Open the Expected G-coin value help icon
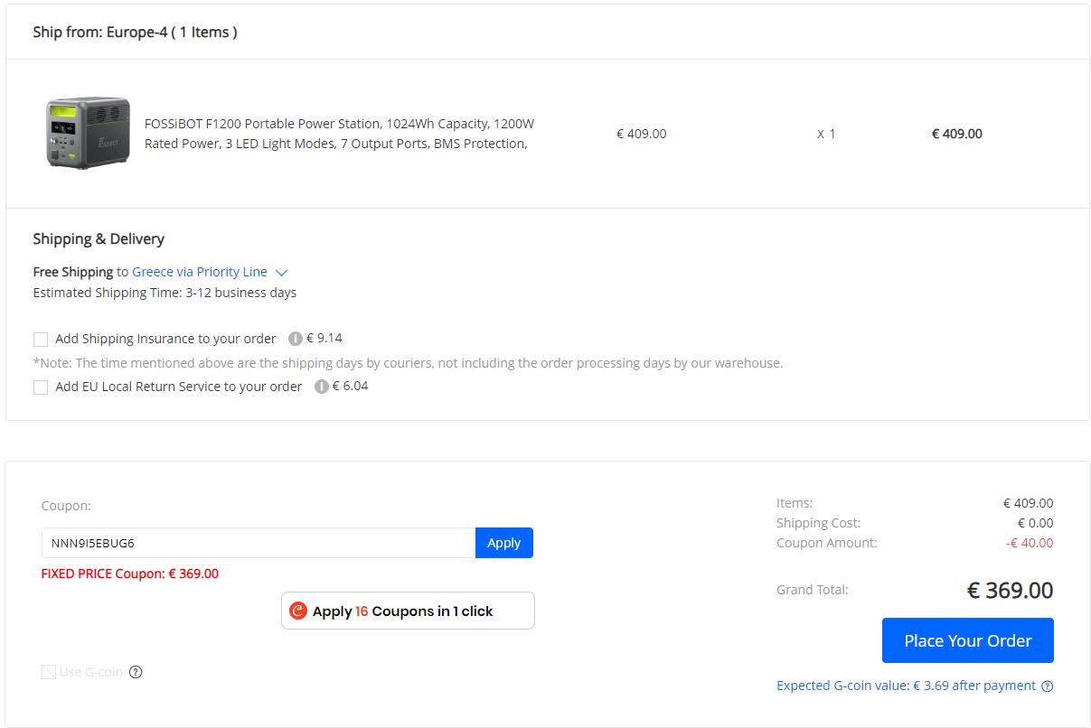 coord(1047,686)
